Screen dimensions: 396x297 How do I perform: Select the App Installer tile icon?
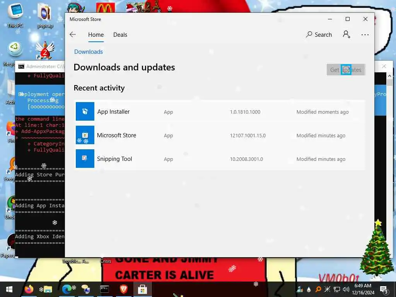[x=85, y=111]
